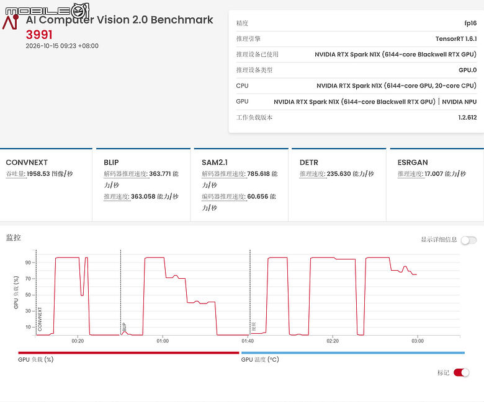Screen dimensions: 484x402
Task: Click the 推理设备已使用 row label
Action: pos(257,55)
